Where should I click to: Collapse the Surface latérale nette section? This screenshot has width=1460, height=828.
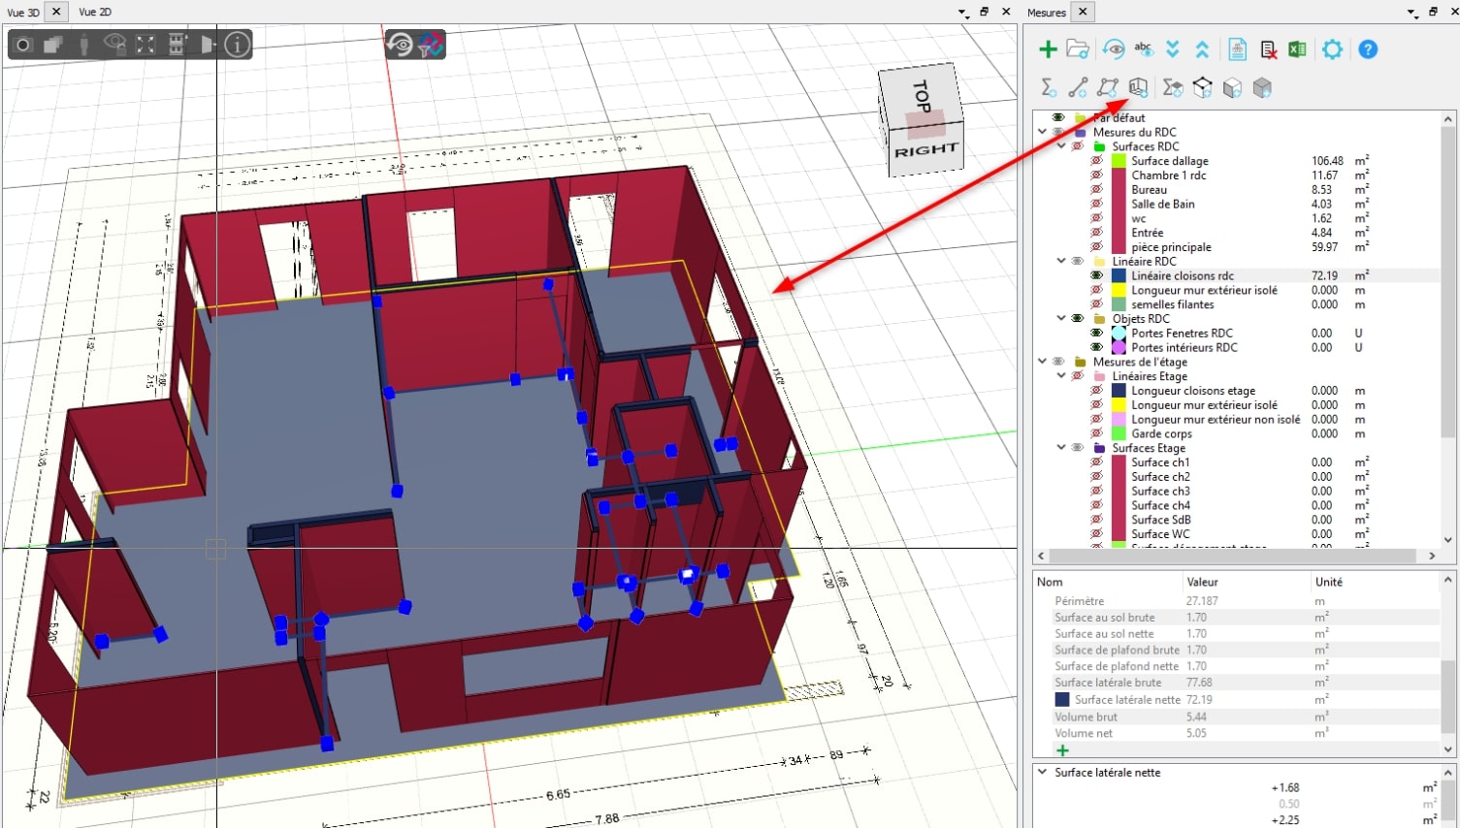pyautogui.click(x=1043, y=773)
